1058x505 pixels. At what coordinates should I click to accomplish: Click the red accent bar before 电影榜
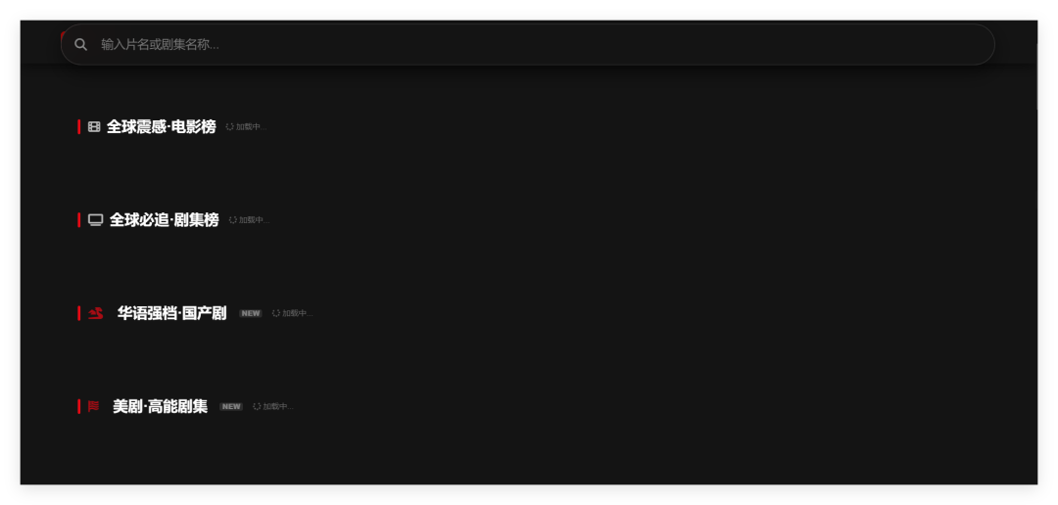click(79, 127)
